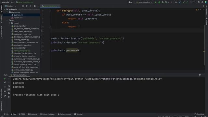Click the rollback undo arrow in the toolbar
Image resolution: width=208 pixels, height=117 pixels.
194,2
